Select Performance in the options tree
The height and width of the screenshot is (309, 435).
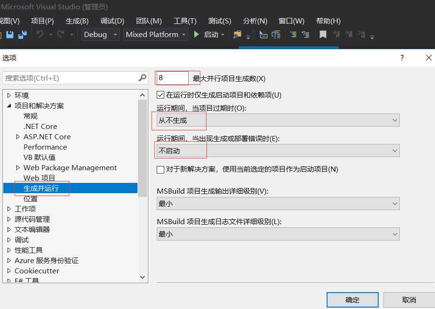coord(45,147)
